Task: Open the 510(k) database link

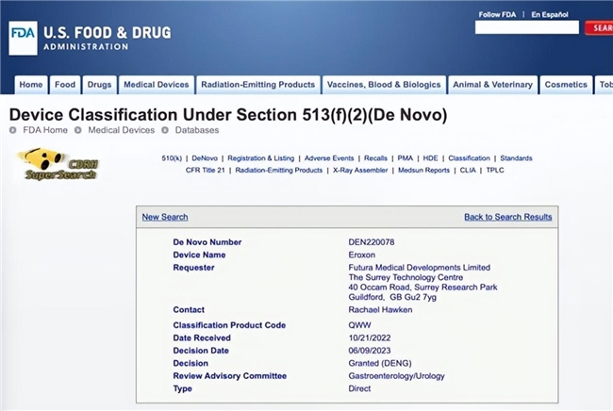Action: click(x=171, y=158)
